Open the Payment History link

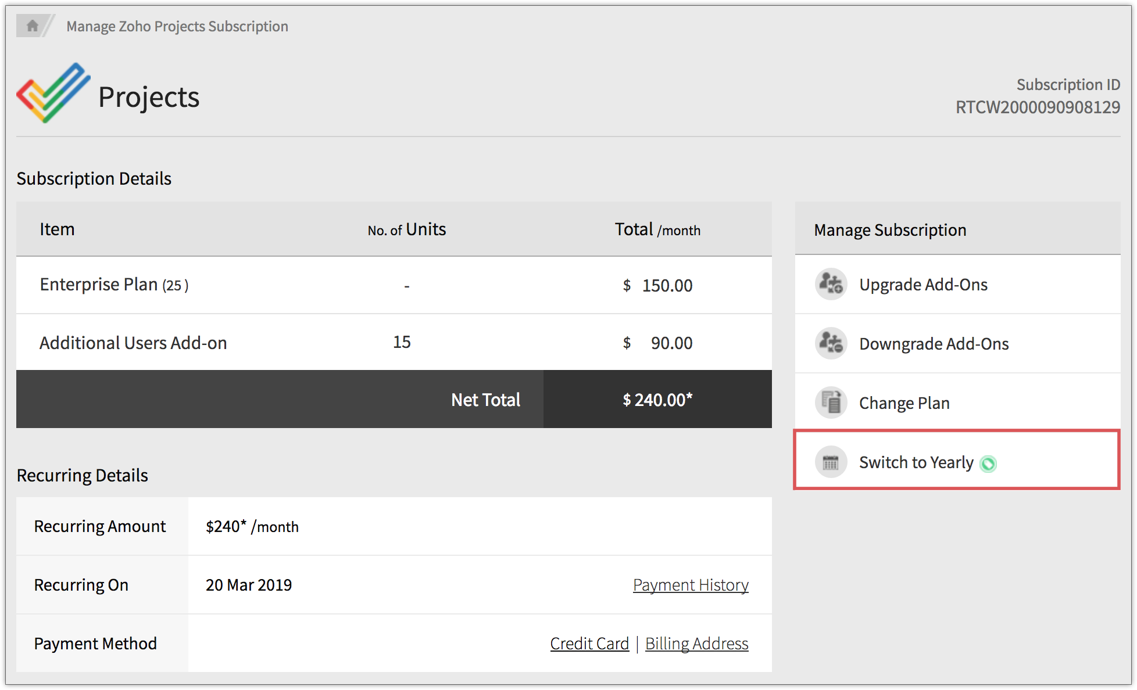pyautogui.click(x=690, y=585)
